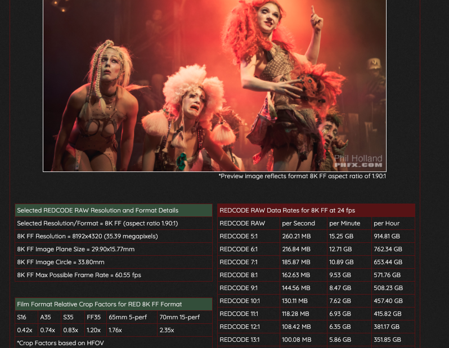This screenshot has width=449, height=348.
Task: Select the 'REDCODE RAW' column header
Action: (249, 223)
